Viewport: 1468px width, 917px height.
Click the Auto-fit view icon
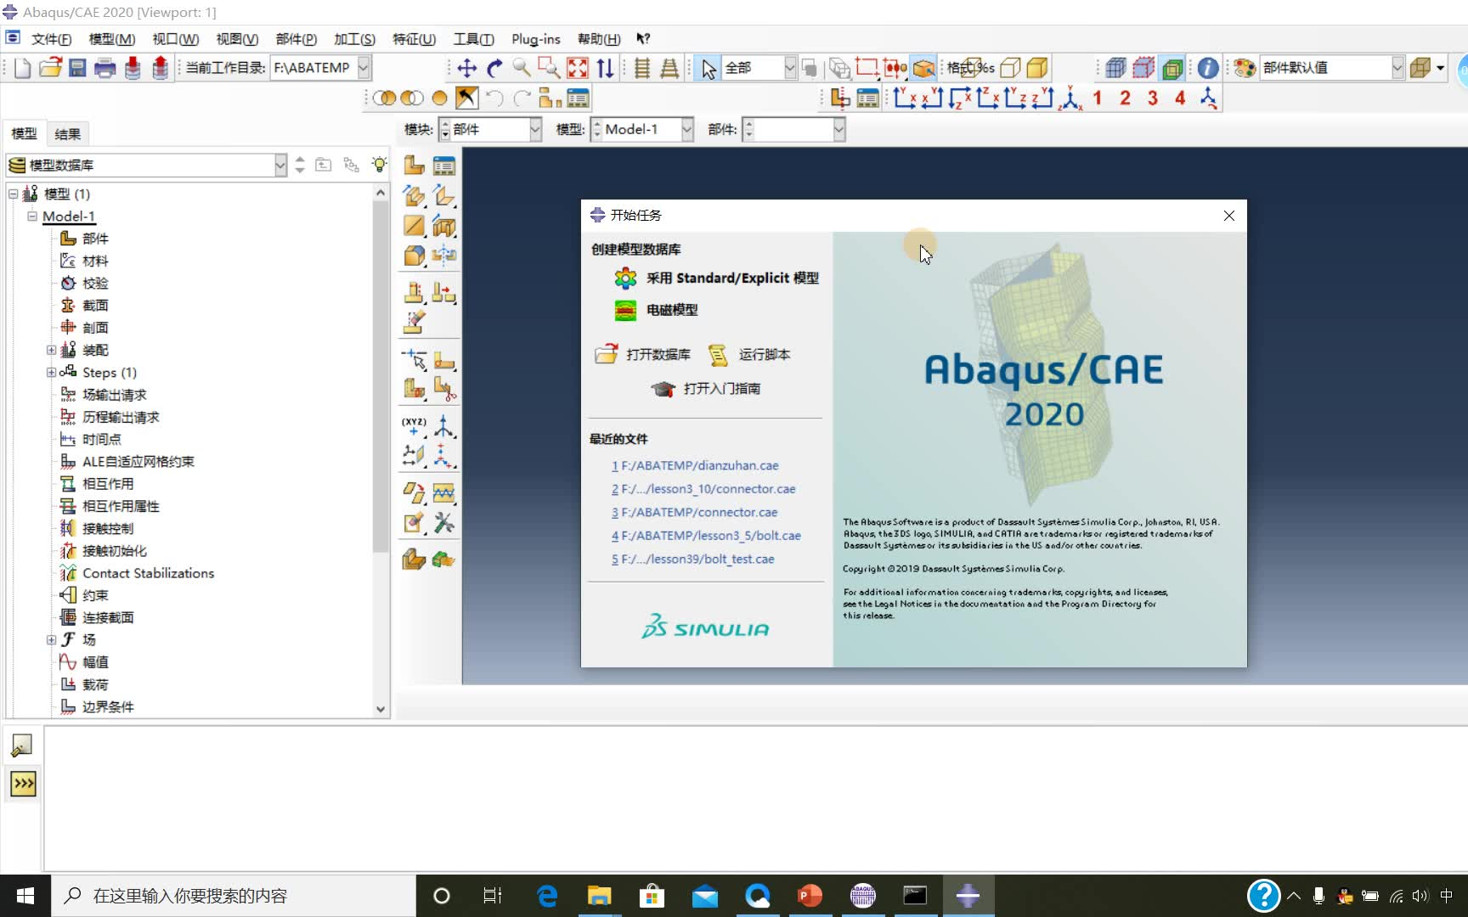(578, 68)
